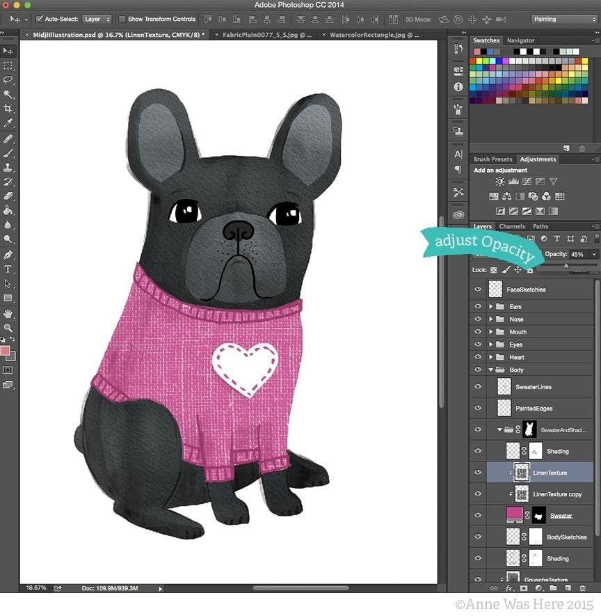Click the foreground color swatch
Image resolution: width=601 pixels, height=616 pixels.
(x=6, y=350)
